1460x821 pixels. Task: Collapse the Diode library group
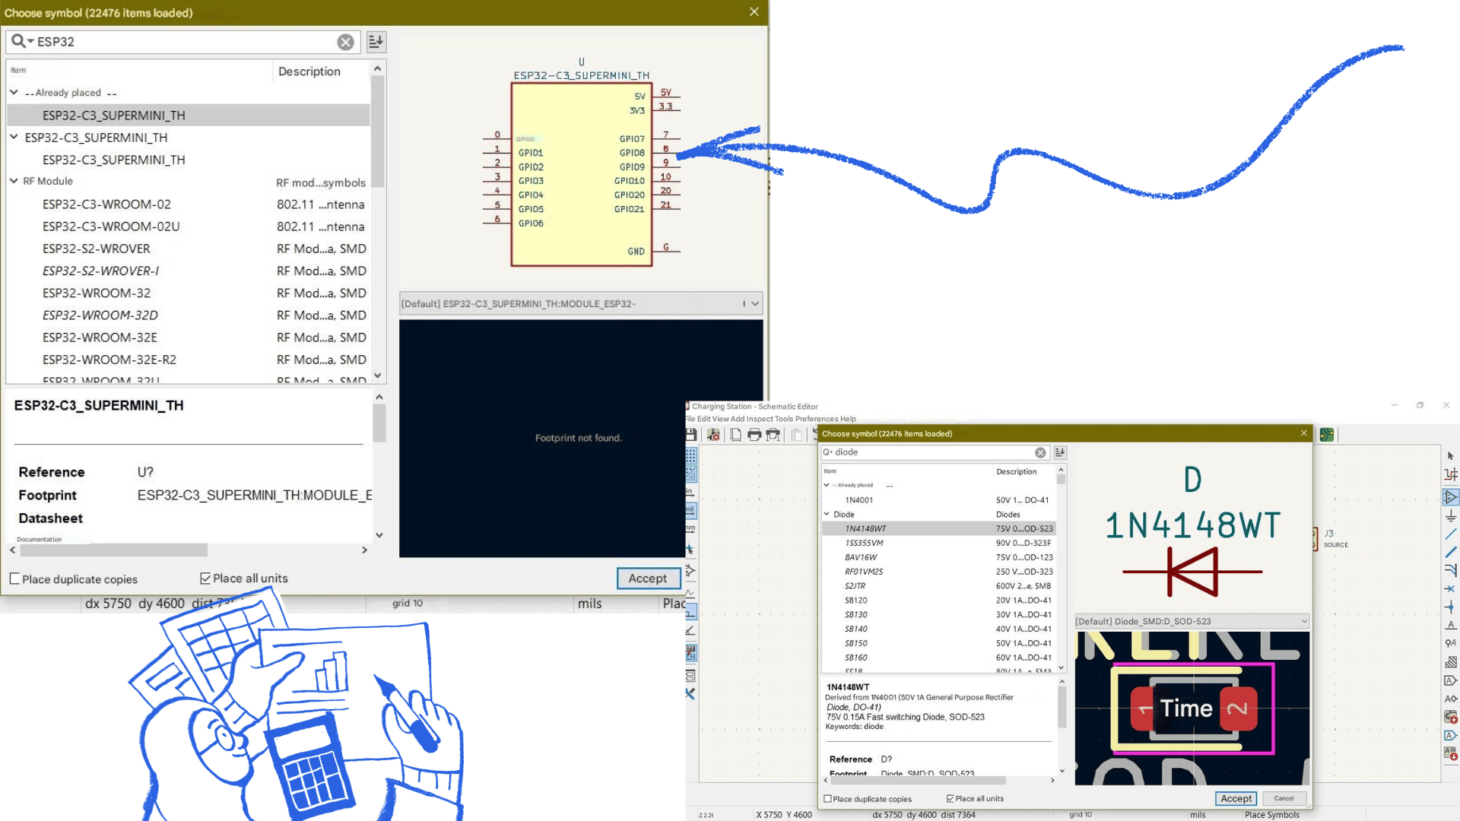(x=827, y=514)
